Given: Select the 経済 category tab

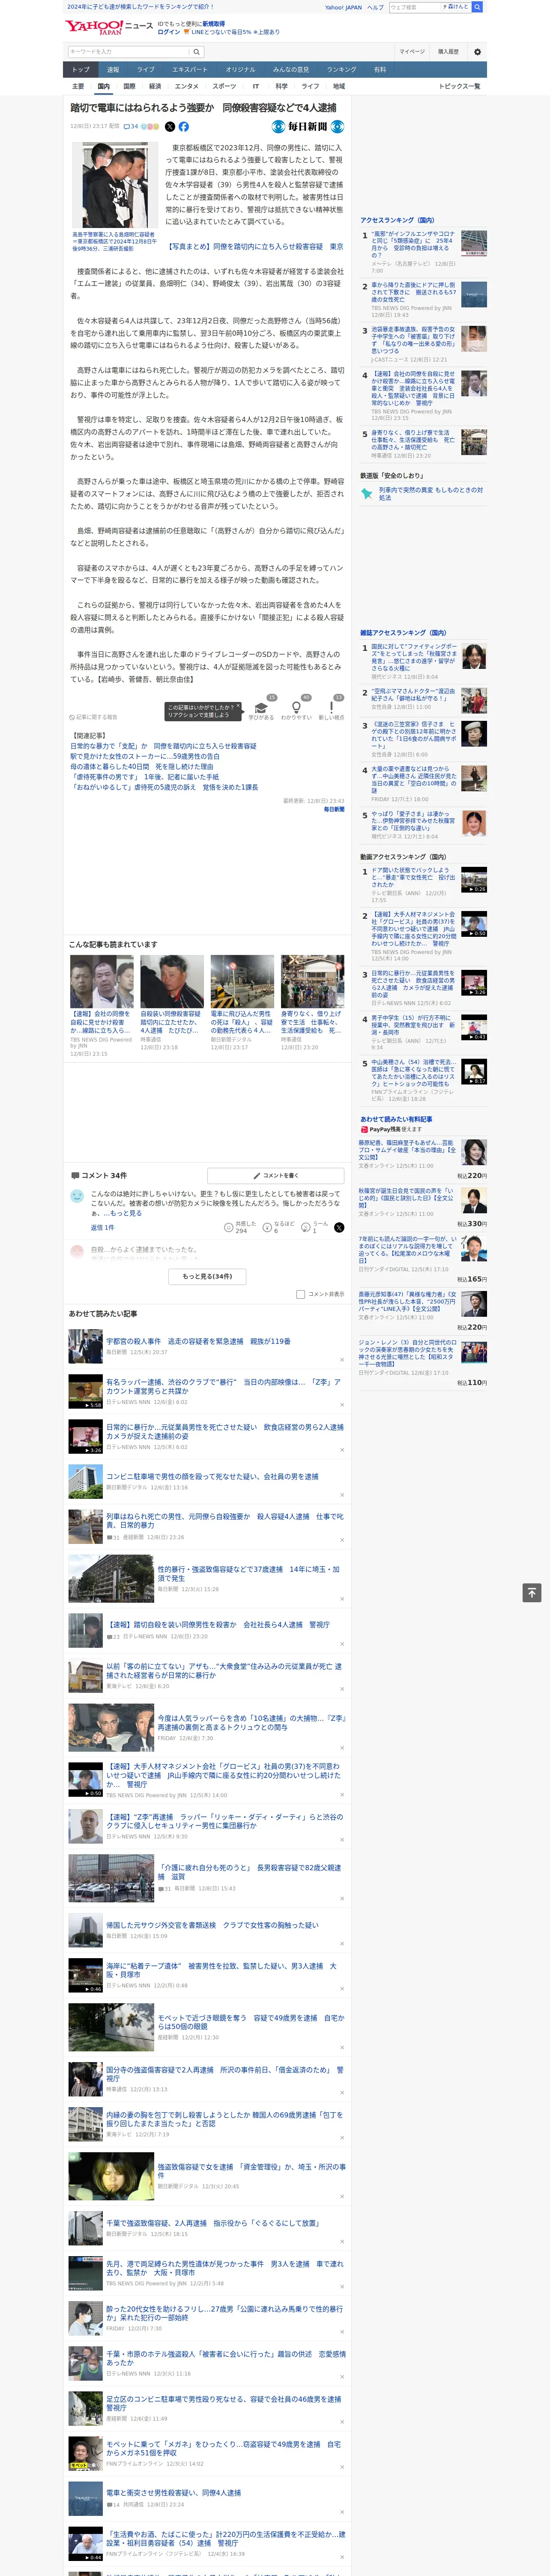Looking at the screenshot, I should click(155, 86).
